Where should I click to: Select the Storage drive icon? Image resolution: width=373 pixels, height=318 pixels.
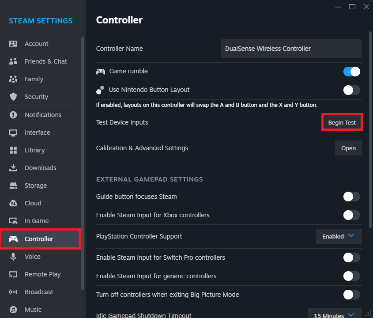coord(13,185)
